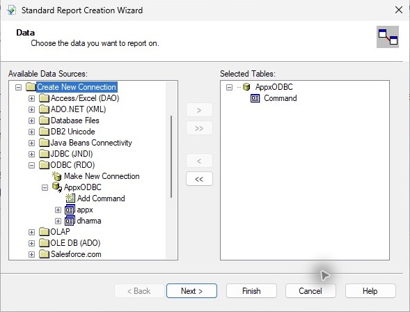
Task: Select the Add Command text
Action: [101, 198]
